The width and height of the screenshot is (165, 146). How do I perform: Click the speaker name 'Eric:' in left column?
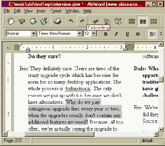pos(24,69)
